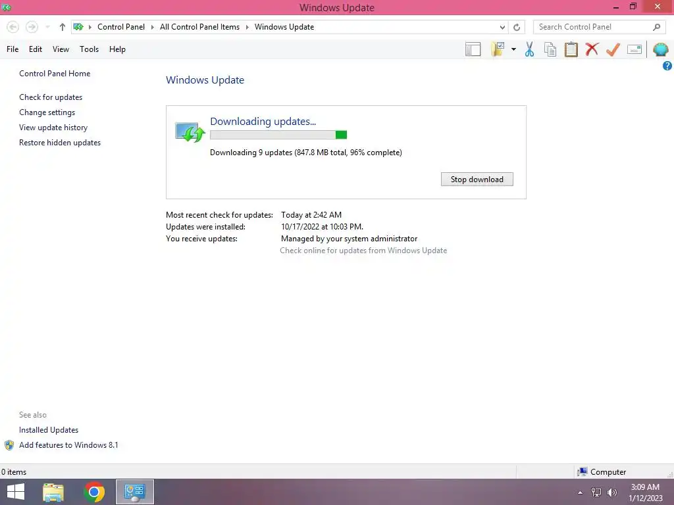The width and height of the screenshot is (674, 505).
Task: Open Help via blue question mark
Action: (667, 66)
